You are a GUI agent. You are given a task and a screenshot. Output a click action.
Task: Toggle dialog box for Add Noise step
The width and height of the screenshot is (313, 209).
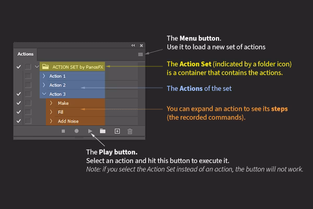28,121
